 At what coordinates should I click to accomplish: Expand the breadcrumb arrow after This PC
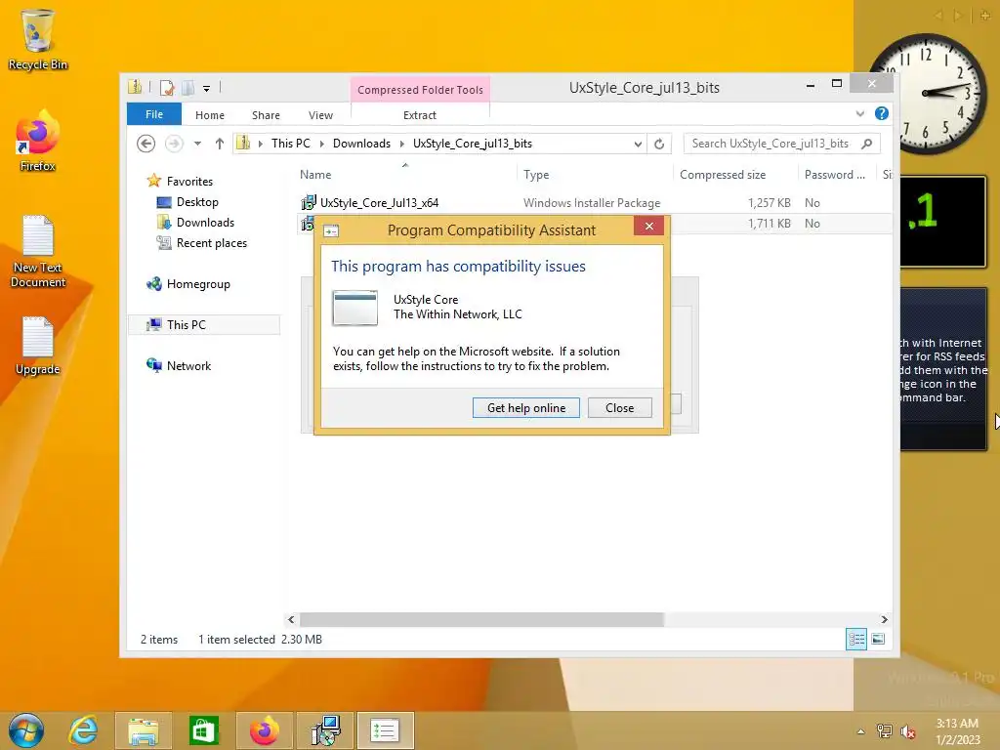point(321,144)
